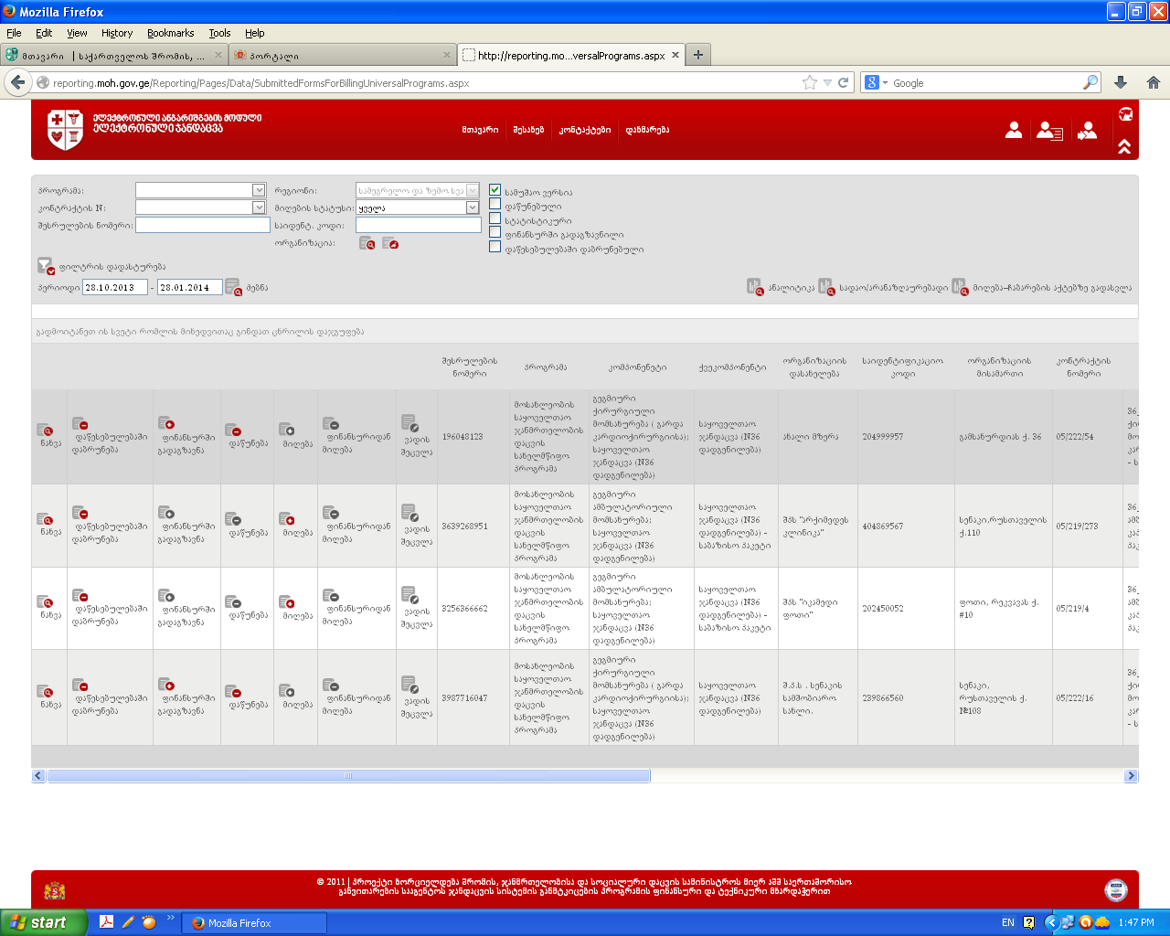Image resolution: width=1170 pixels, height=936 pixels.
Task: Open the მიღების სტატუსი dropdown
Action: (473, 207)
